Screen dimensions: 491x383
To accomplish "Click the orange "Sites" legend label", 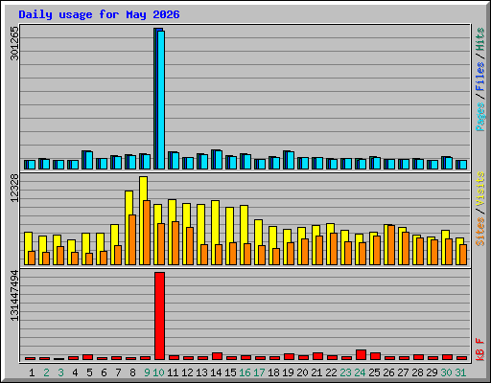I will 480,232.
